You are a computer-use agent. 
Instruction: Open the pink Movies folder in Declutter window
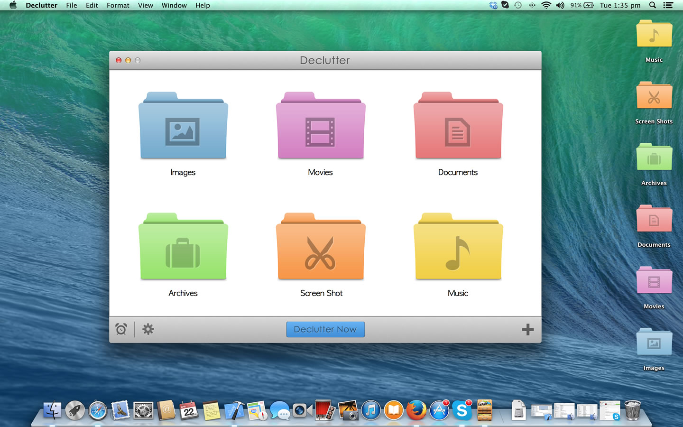tap(321, 125)
